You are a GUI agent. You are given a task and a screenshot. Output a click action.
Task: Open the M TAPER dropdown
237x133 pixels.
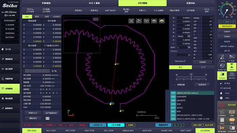click(189, 36)
